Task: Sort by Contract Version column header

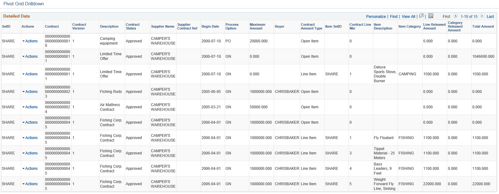Action: [79, 26]
